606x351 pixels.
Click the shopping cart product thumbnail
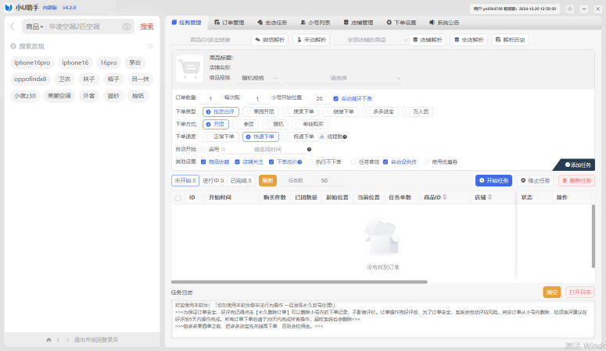[189, 69]
